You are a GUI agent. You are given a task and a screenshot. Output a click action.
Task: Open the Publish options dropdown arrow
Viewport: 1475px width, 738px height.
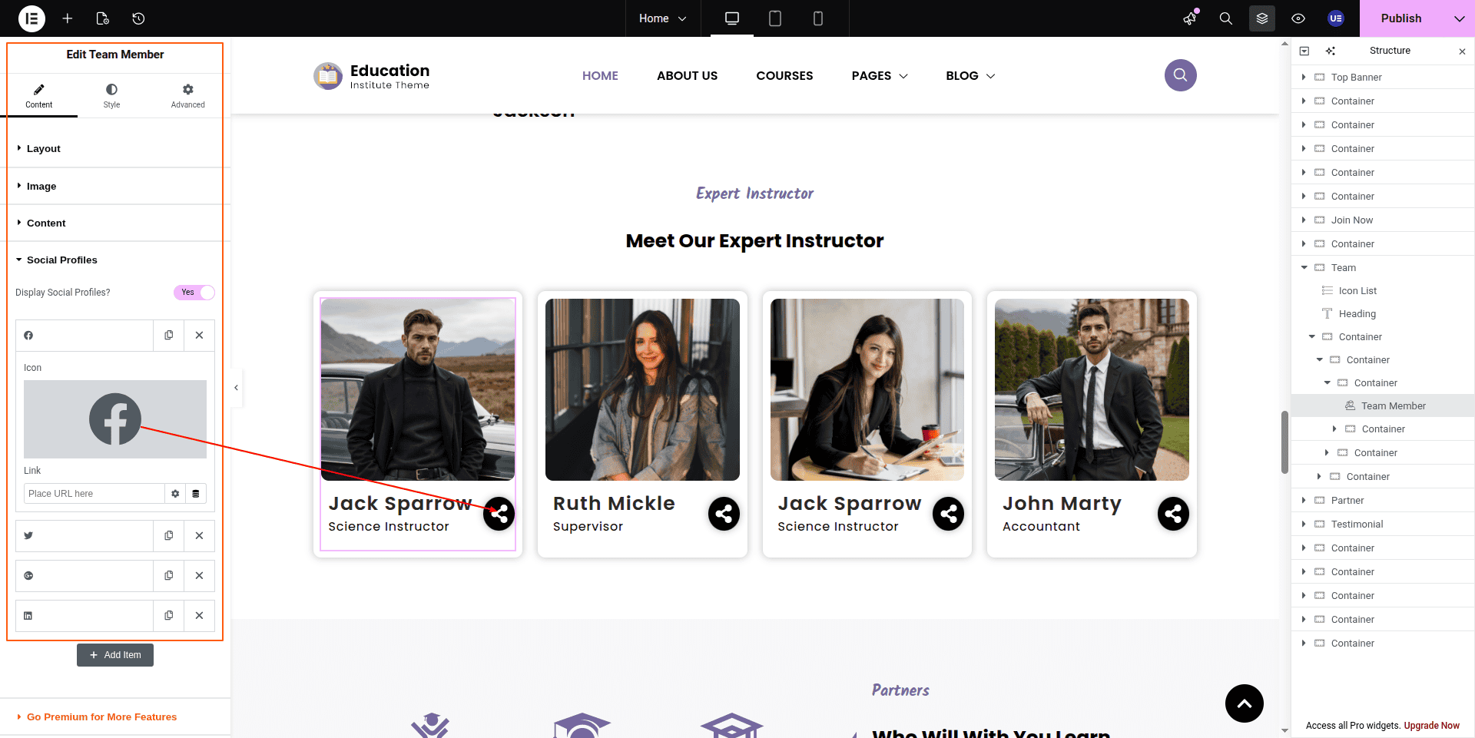point(1459,18)
